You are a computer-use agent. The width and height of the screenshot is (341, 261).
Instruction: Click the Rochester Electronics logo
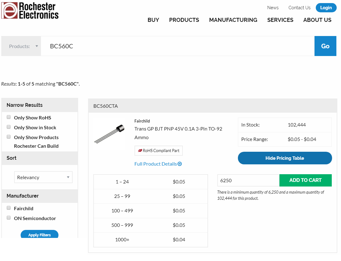[30, 10]
